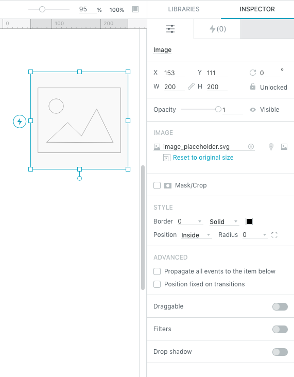Click the lightning events icon beside the image
The width and height of the screenshot is (294, 377).
pyautogui.click(x=20, y=122)
